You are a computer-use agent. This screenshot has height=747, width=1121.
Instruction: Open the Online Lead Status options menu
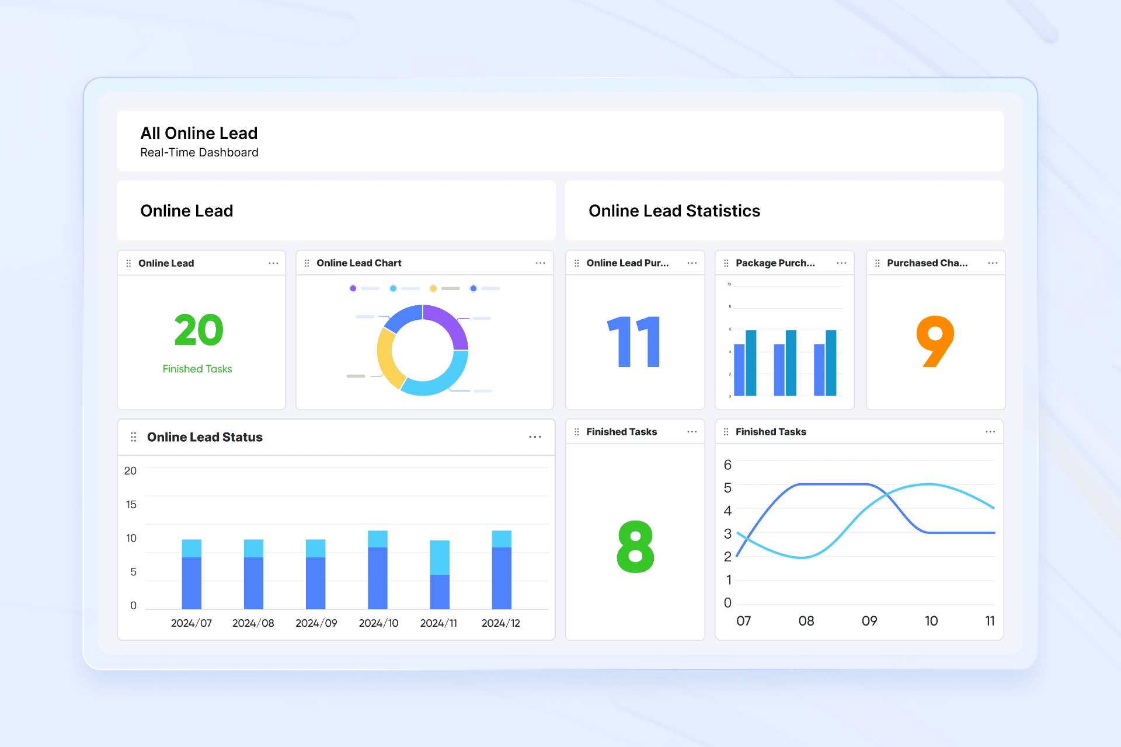click(x=535, y=437)
